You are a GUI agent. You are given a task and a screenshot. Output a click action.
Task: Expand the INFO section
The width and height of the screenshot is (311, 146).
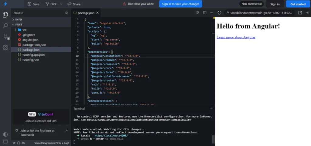(41, 20)
